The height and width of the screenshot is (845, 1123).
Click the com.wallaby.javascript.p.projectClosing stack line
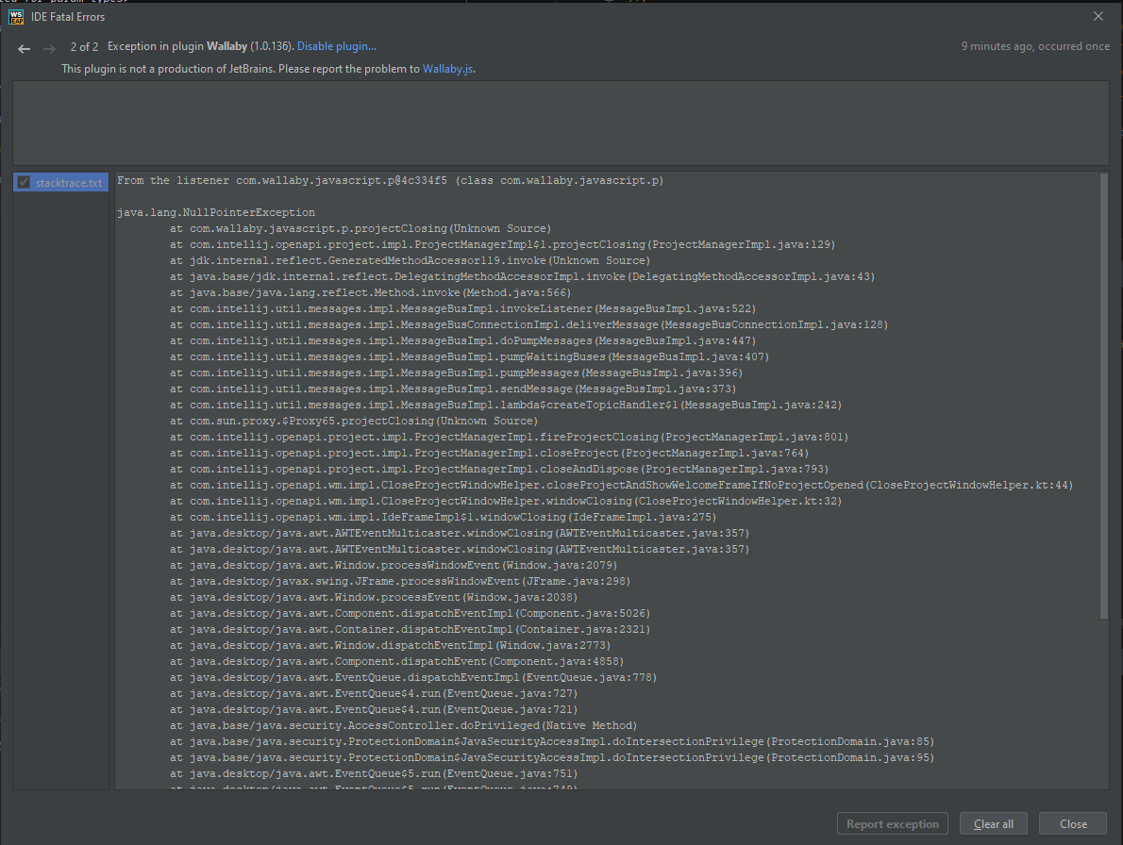[x=360, y=228]
